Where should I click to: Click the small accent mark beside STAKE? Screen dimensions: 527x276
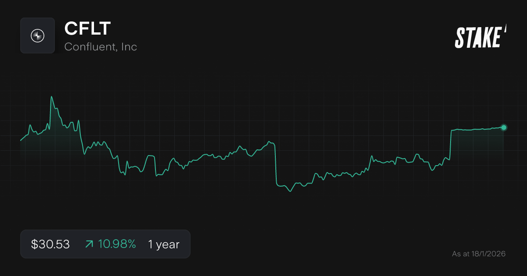click(505, 29)
